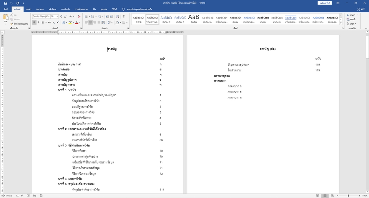Image resolution: width=369 pixels, height=198 pixels.
Task: Open the Replace tool in the editing group
Action: point(351,19)
